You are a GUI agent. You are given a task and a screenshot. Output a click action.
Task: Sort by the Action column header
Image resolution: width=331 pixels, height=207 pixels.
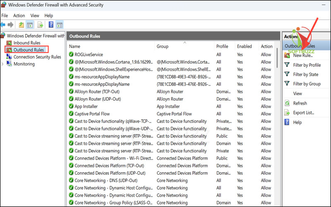[266, 46]
